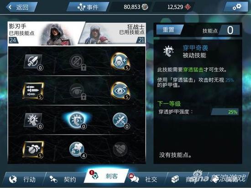Select the highlighted 穿甲奇袭 skill icon

(77, 120)
